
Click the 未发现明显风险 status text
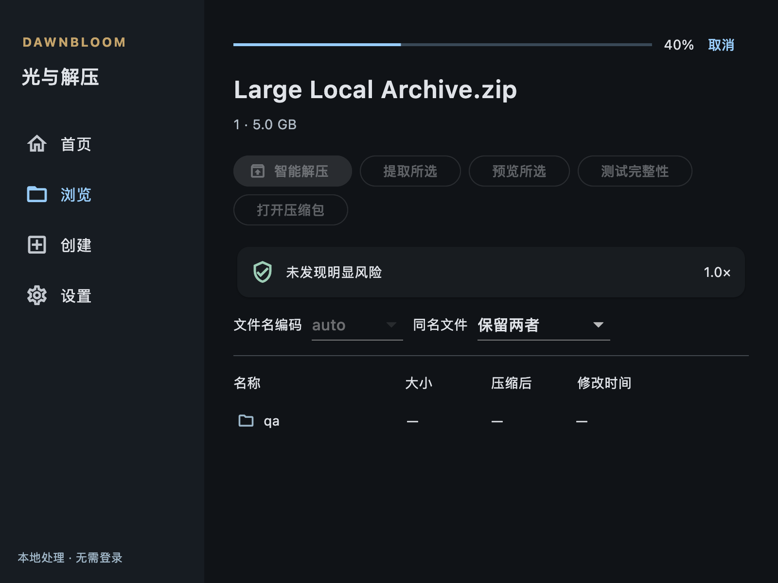(334, 272)
